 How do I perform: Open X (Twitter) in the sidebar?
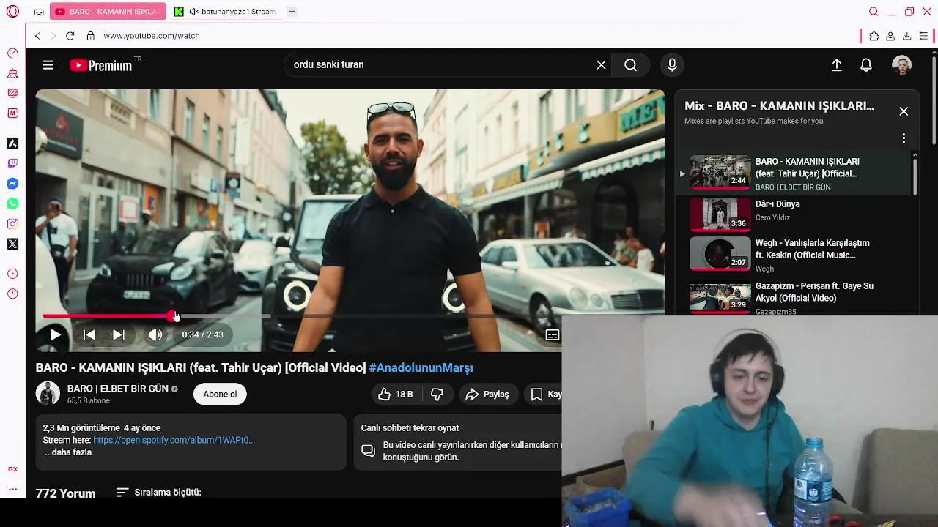click(x=12, y=244)
